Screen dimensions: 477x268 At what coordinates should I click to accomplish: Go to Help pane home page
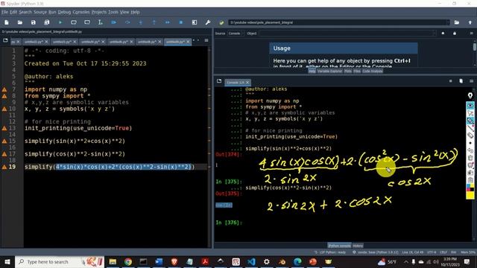coord(443,33)
